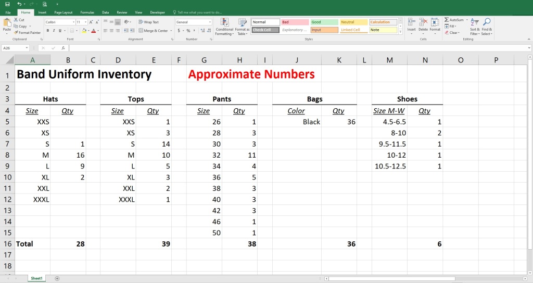Click the Merge & Center button
Image resolution: width=533 pixels, height=283 pixels.
coord(154,31)
